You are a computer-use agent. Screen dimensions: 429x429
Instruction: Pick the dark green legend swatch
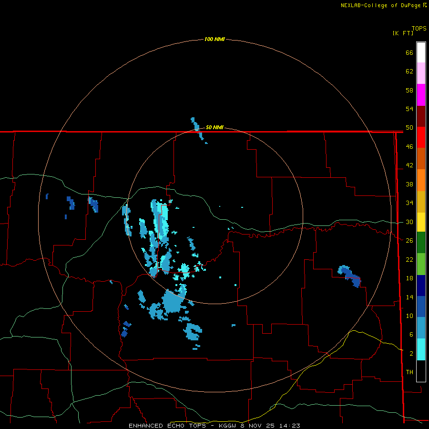421,243
